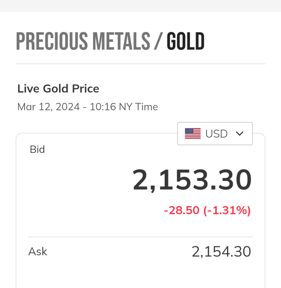This screenshot has width=281, height=288.
Task: Click the (-1.31%) percentage change
Action: [227, 211]
